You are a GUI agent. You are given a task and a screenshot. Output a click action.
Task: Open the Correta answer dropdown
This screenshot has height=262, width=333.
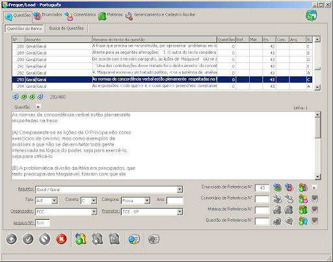[94, 201]
